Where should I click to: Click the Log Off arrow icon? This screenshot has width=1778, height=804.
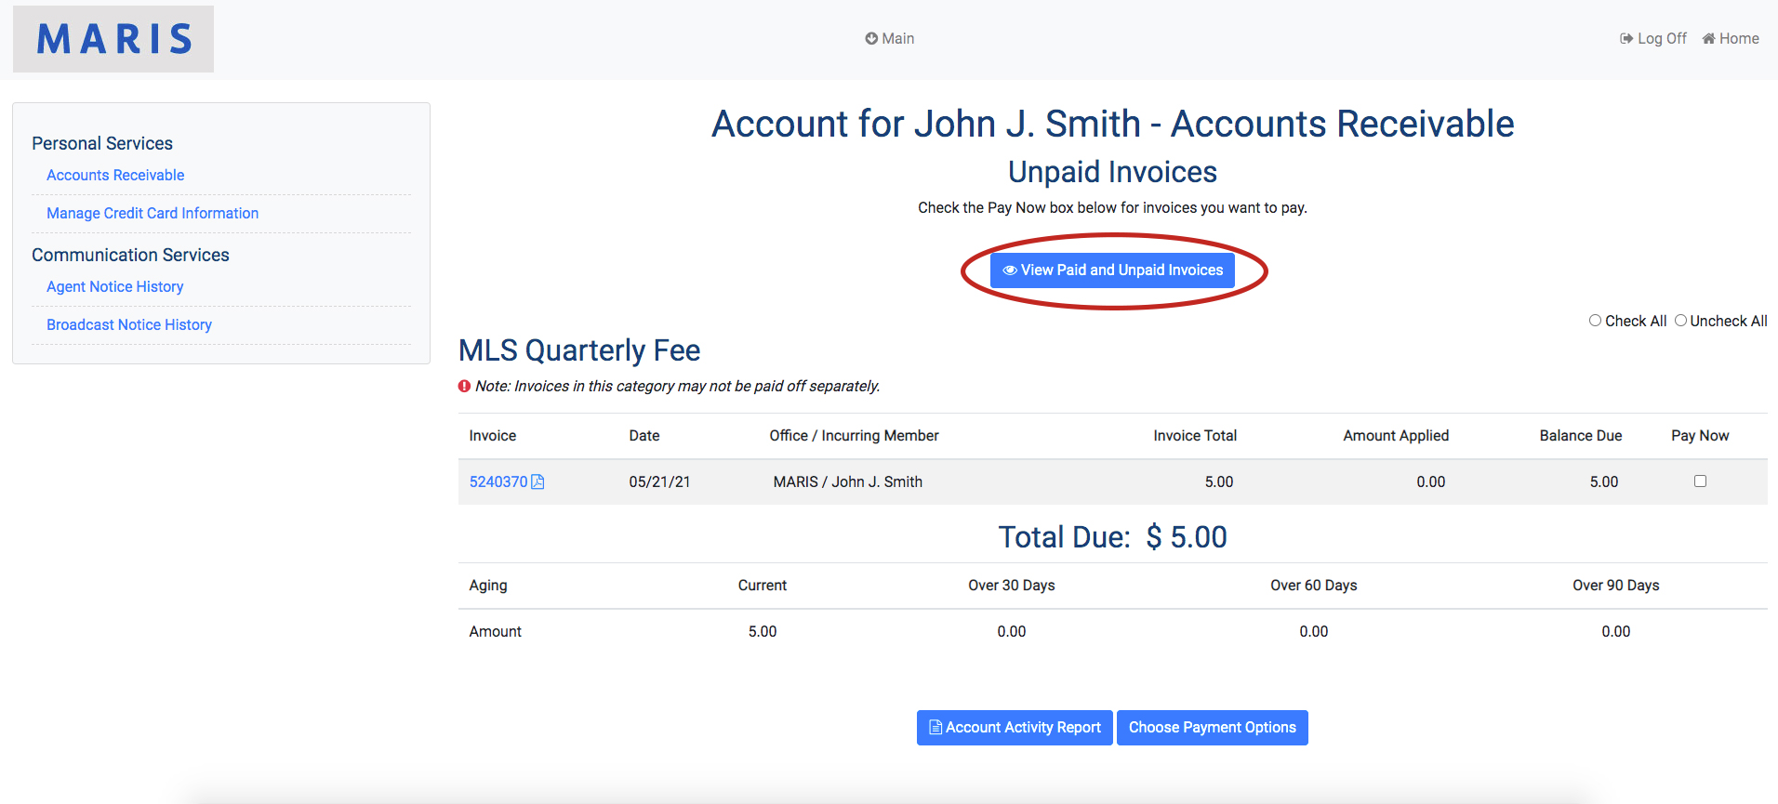coord(1626,39)
